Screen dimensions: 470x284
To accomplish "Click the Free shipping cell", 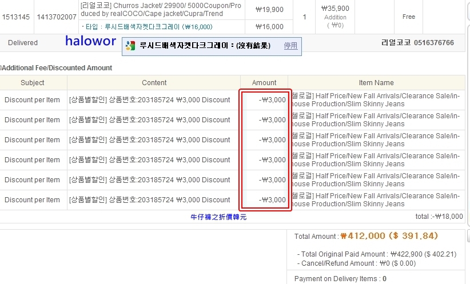I will click(x=409, y=17).
